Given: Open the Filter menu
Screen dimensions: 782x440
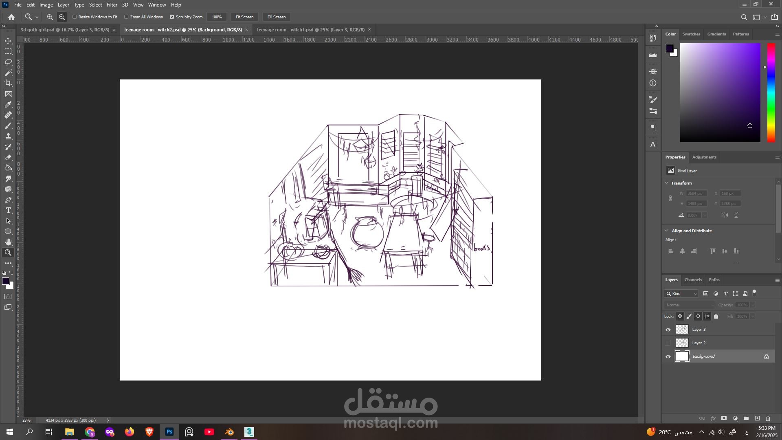Looking at the screenshot, I should pos(112,5).
